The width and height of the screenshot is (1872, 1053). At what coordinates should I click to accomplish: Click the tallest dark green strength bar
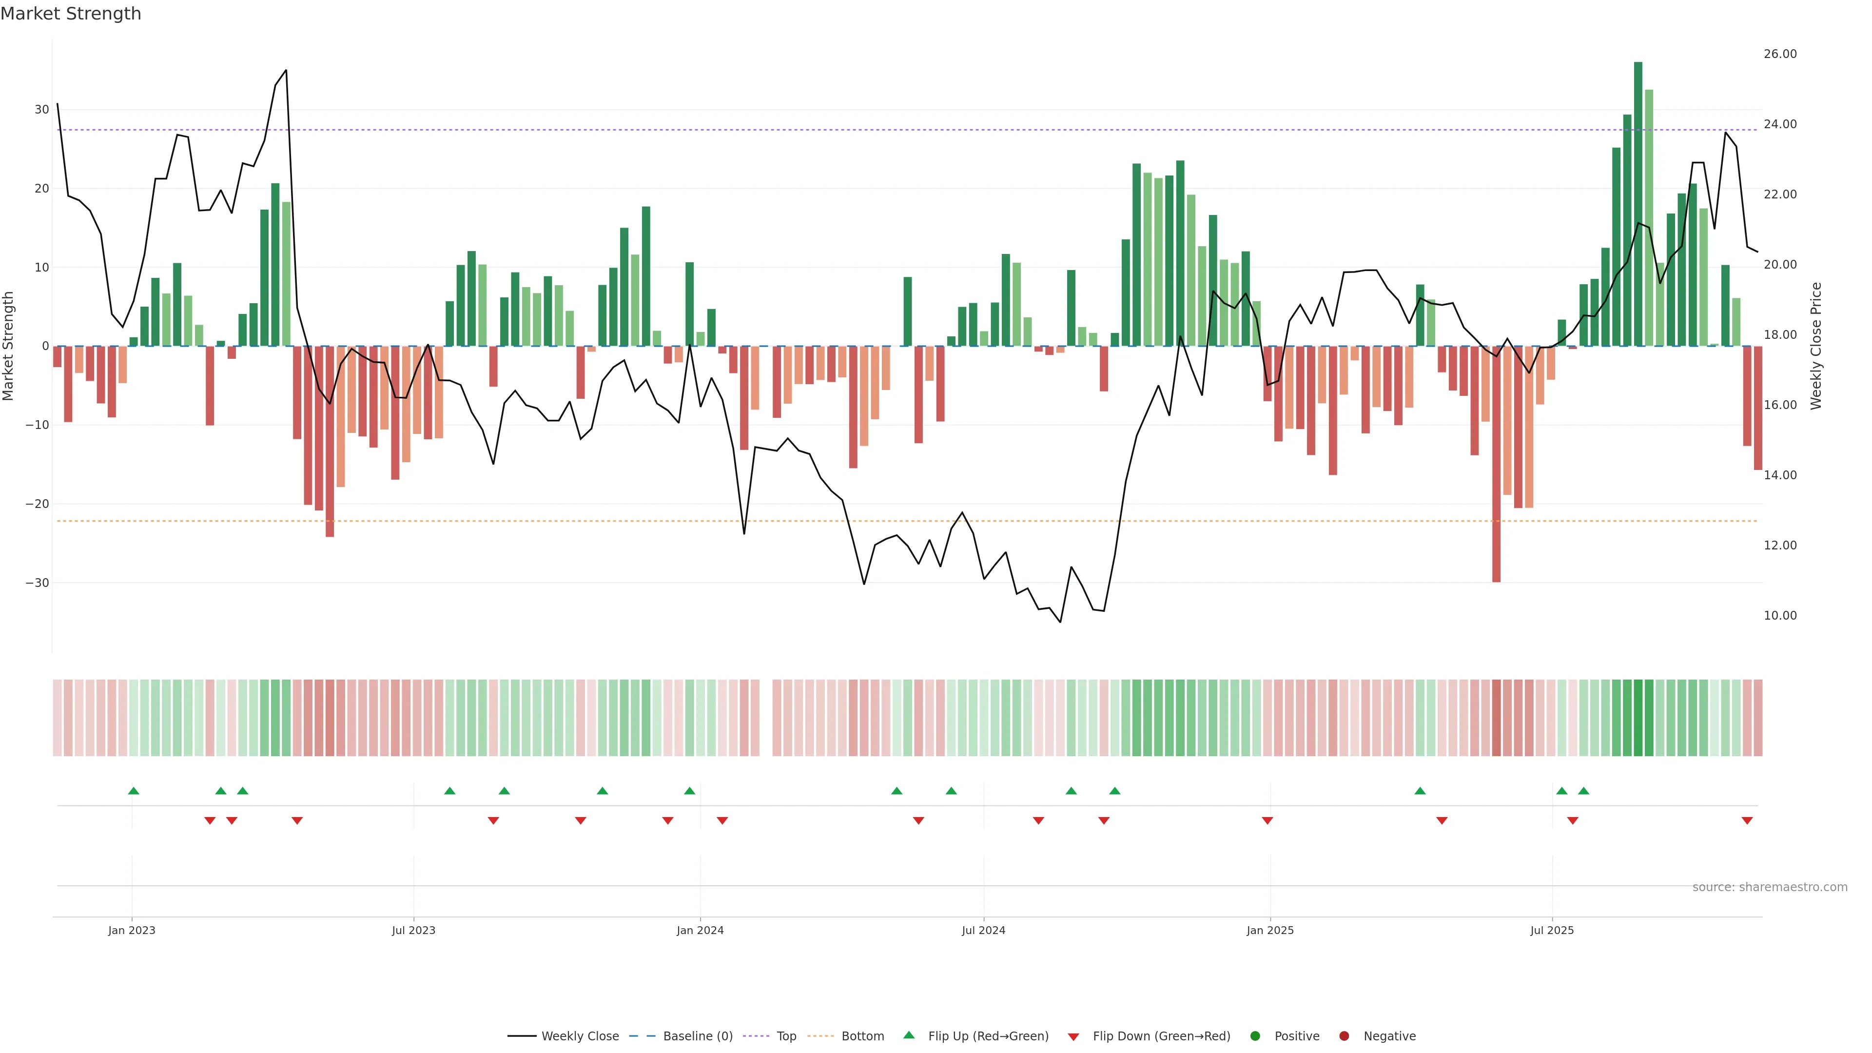(1638, 203)
